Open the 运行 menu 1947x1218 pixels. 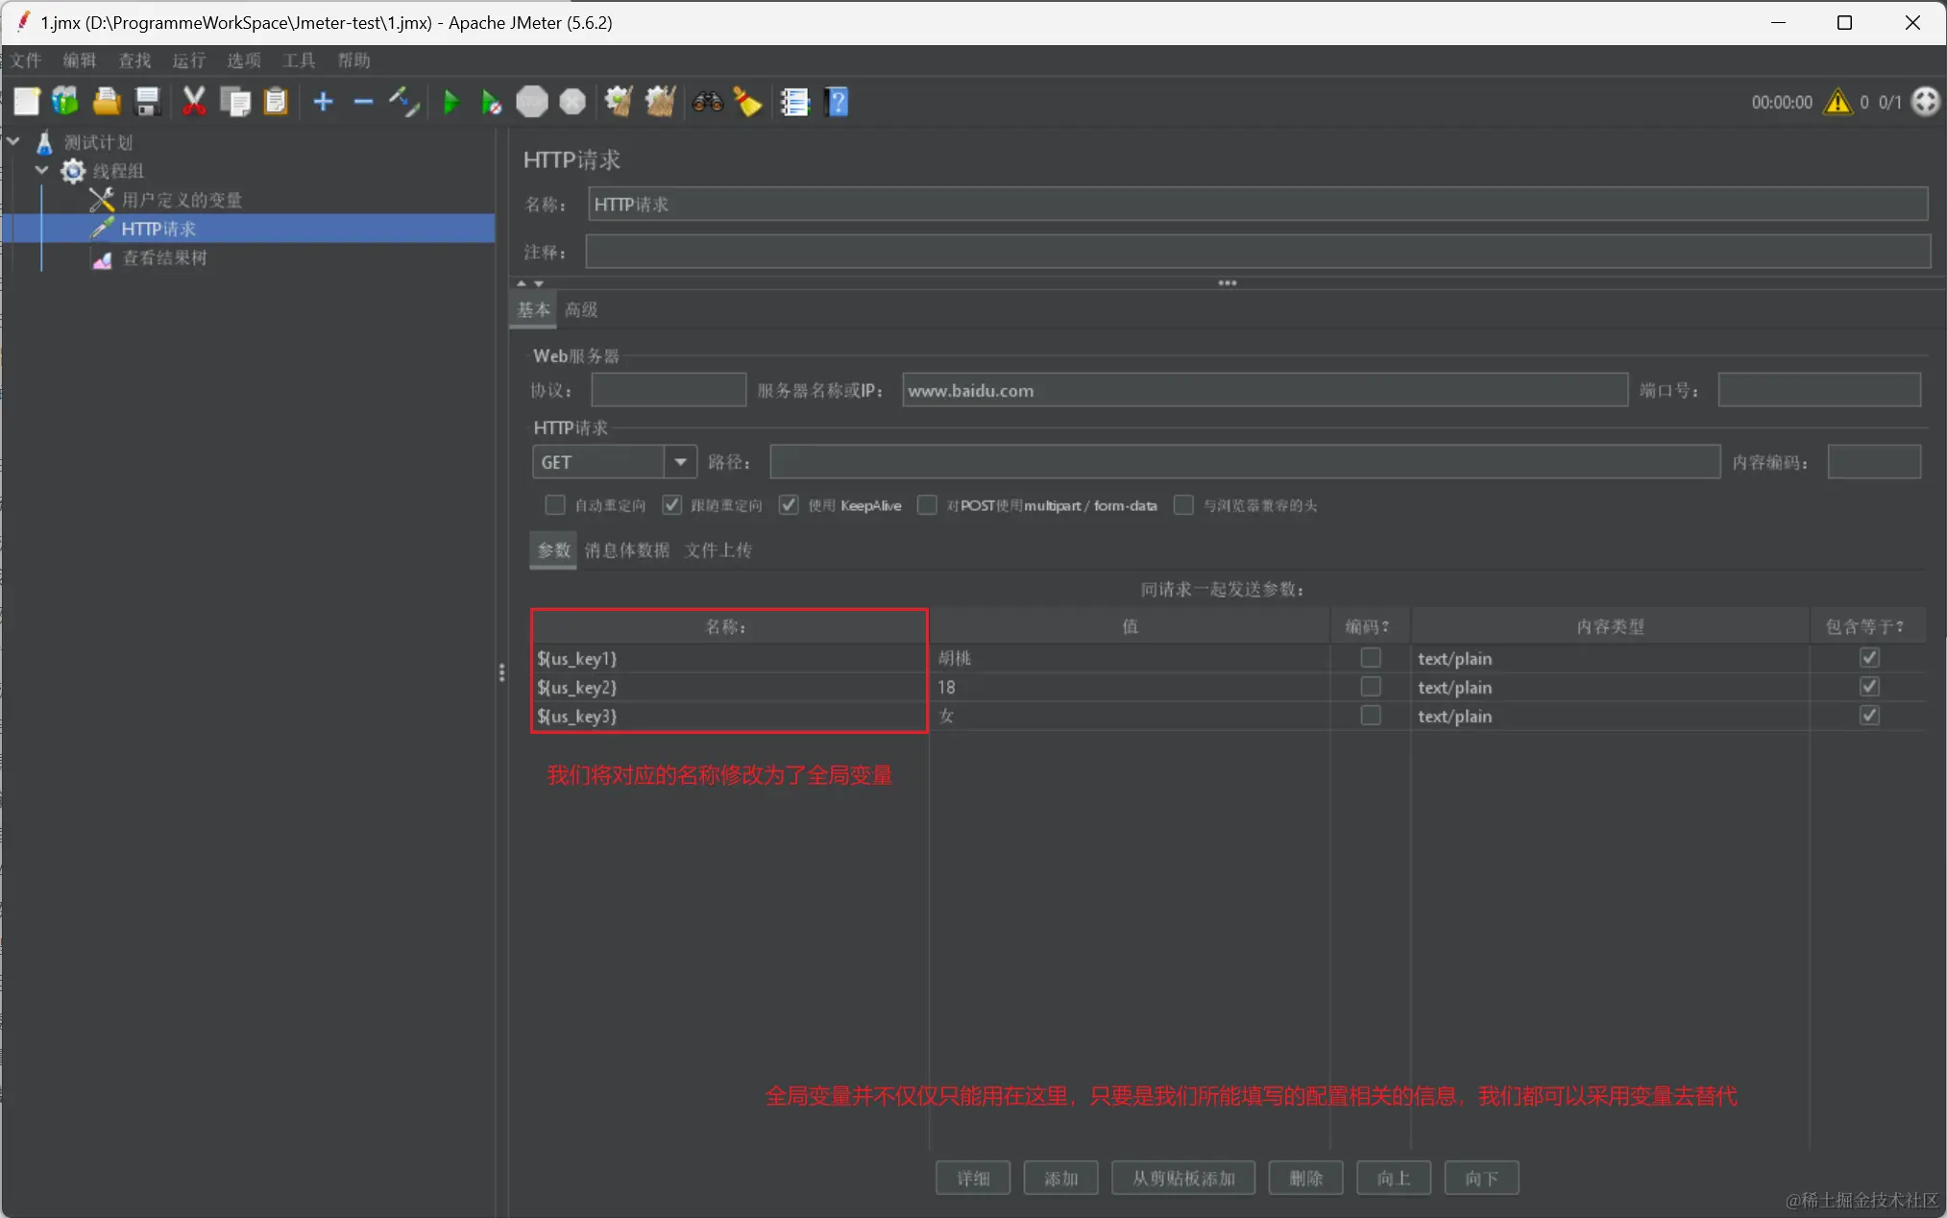188,61
